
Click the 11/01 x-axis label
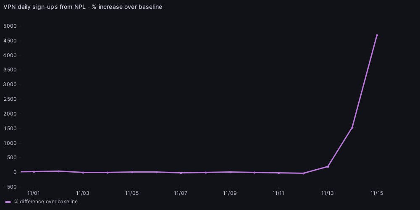point(34,193)
